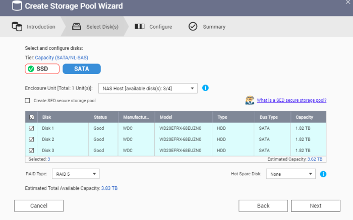Click the Next button
The height and width of the screenshot is (220, 353).
click(315, 206)
